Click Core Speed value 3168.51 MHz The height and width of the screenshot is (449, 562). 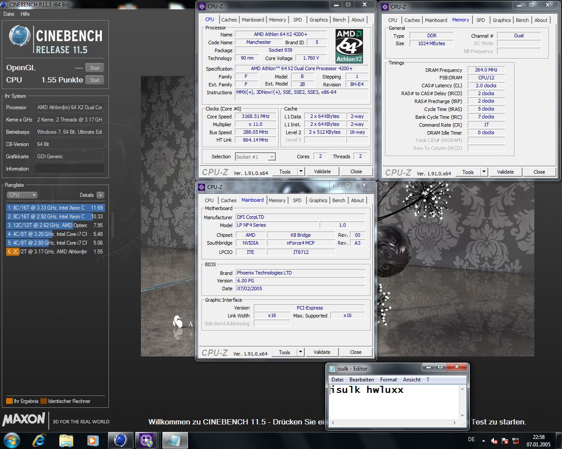tap(256, 117)
